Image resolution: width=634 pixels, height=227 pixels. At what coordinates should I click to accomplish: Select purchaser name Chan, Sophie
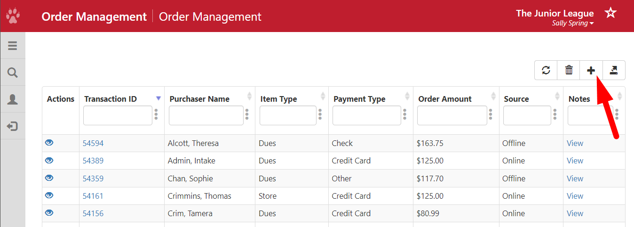point(190,178)
